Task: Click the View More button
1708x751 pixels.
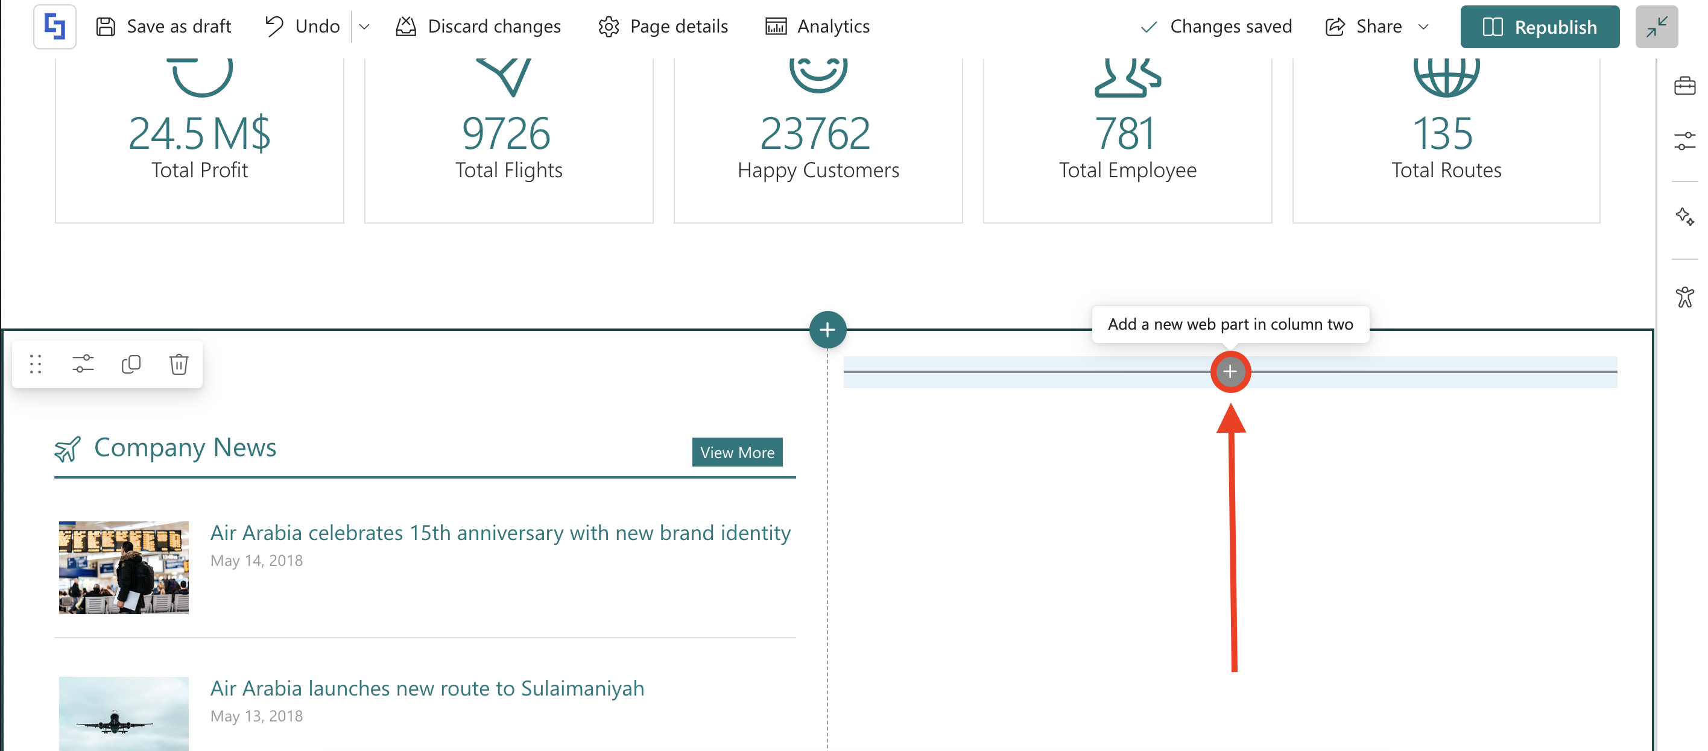Action: click(736, 452)
